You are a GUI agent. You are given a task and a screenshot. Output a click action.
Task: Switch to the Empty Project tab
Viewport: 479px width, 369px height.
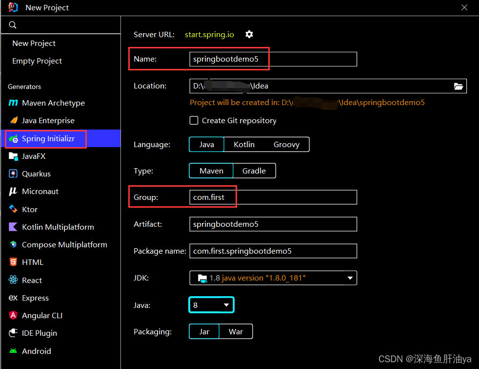[x=36, y=61]
